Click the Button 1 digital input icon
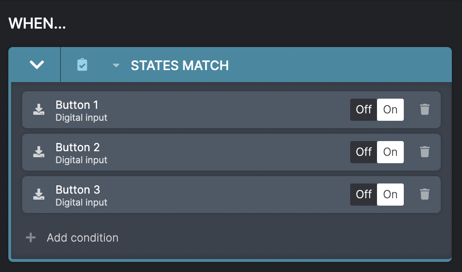This screenshot has width=462, height=272. pos(39,109)
